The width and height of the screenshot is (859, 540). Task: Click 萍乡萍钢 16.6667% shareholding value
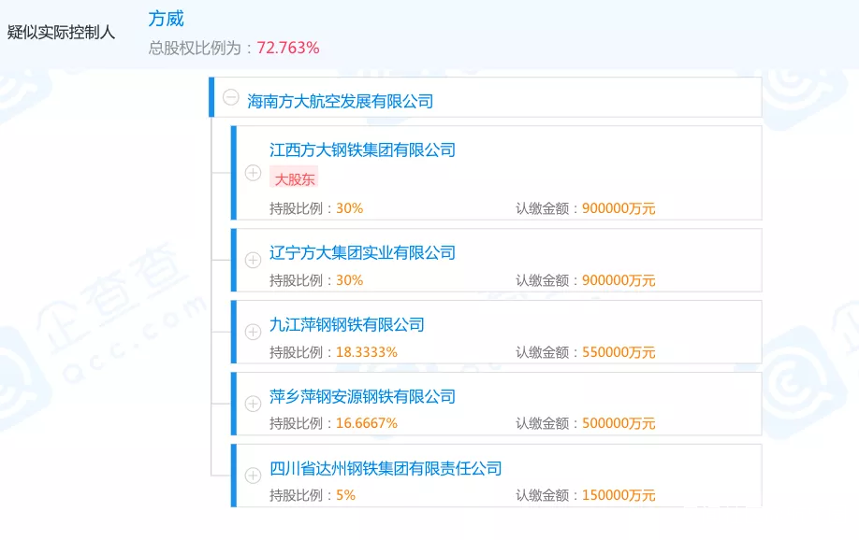366,423
